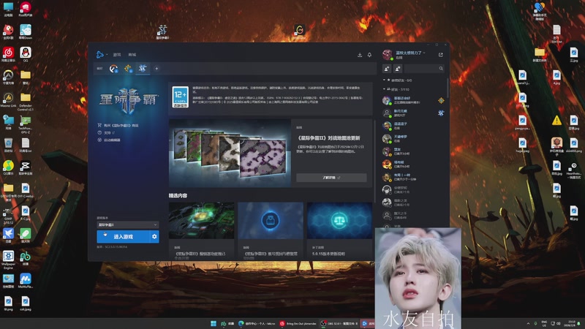Open Overwatch desktop shortcut
Viewport: 585px width, 329px height.
pos(8,77)
